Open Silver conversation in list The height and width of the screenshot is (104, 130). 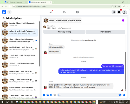(19, 41)
